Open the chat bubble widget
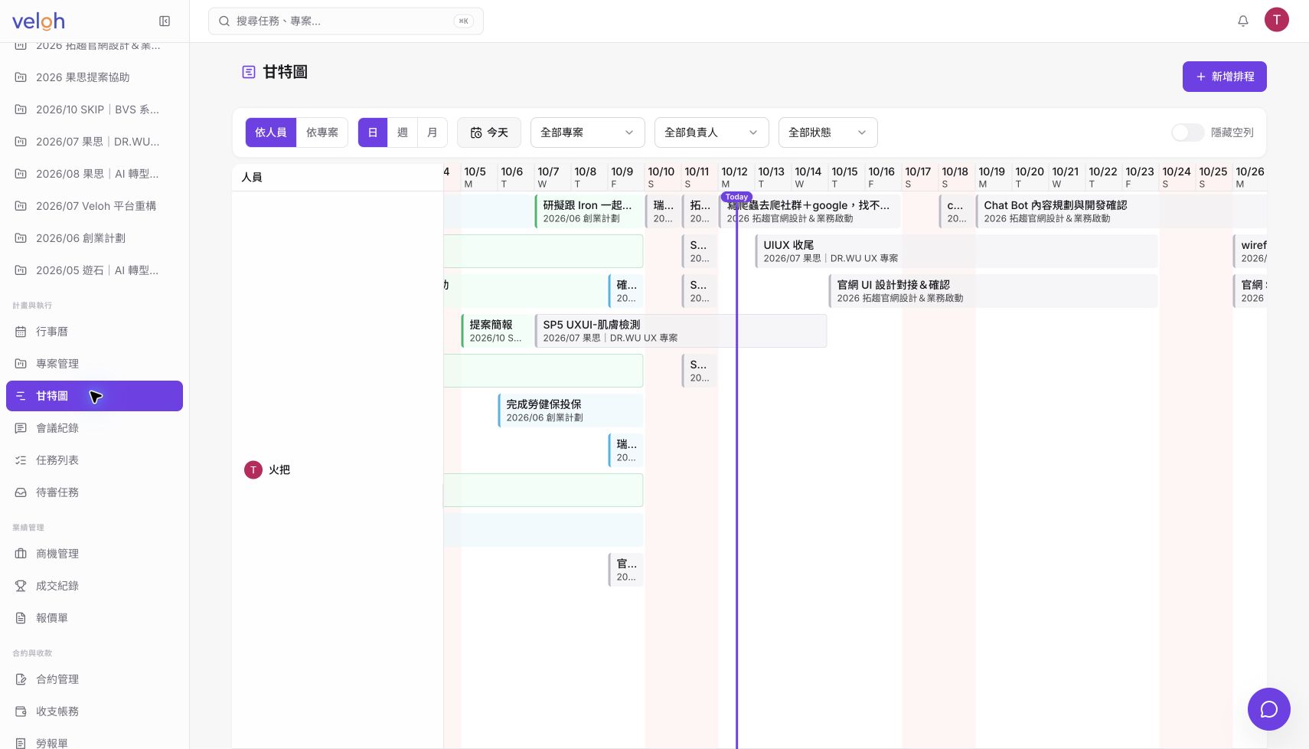This screenshot has height=749, width=1309. click(x=1268, y=709)
